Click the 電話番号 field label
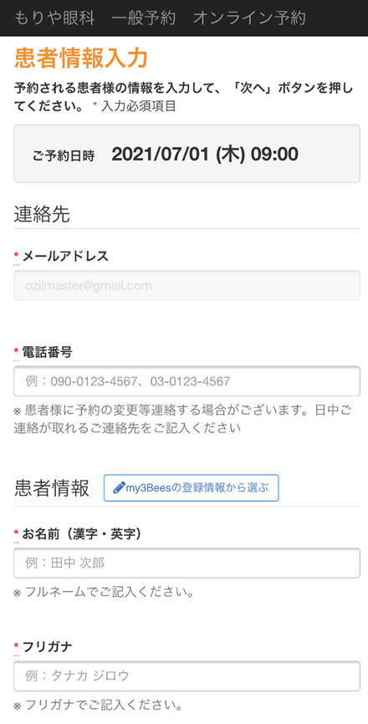The height and width of the screenshot is (724, 368). (x=47, y=352)
